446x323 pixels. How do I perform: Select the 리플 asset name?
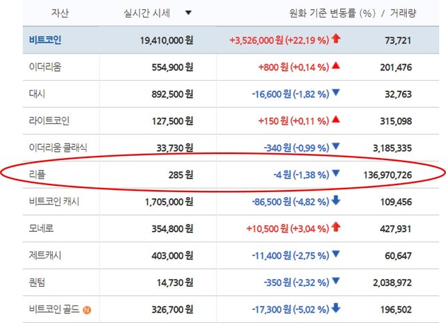click(x=37, y=175)
